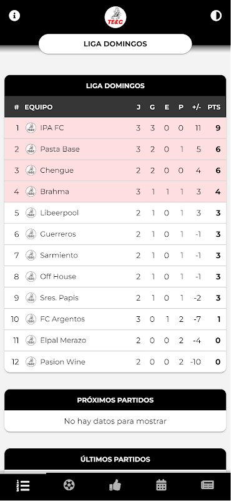The image size is (231, 501).
Task: Open the news tab icon
Action: click(x=207, y=485)
